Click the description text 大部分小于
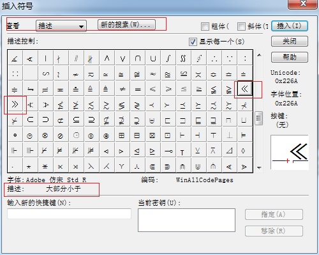This screenshot has width=319, height=255. [x=63, y=189]
